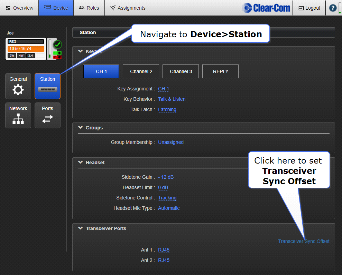Click the red network connection indicator

57,57
